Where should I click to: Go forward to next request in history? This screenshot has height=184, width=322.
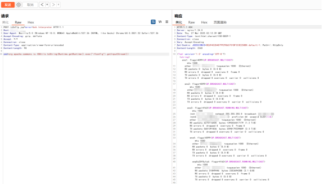[x=54, y=5]
